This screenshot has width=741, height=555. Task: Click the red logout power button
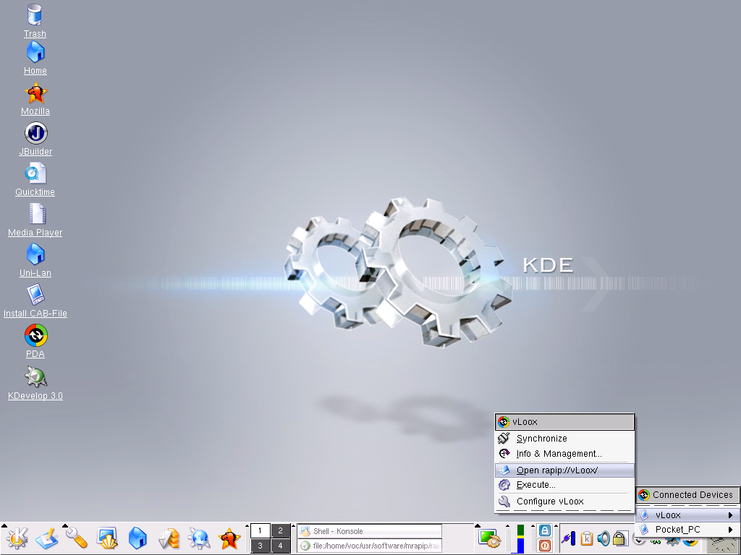(545, 546)
